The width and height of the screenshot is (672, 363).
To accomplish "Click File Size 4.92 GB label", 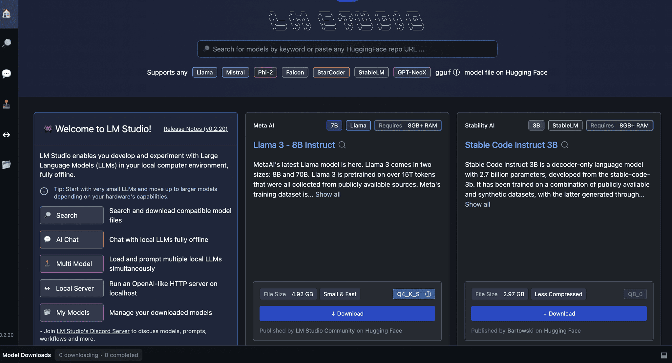I will [288, 294].
